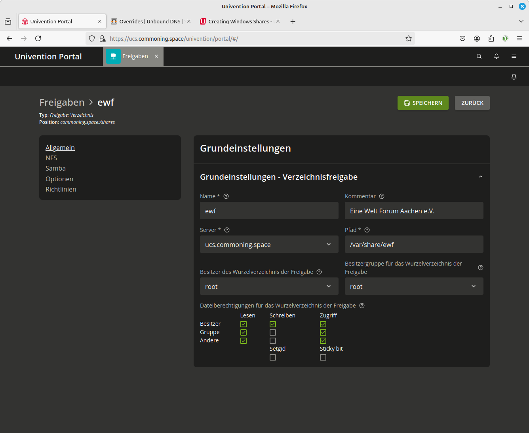
Task: Enable the Setgid checkbox
Action: [273, 357]
